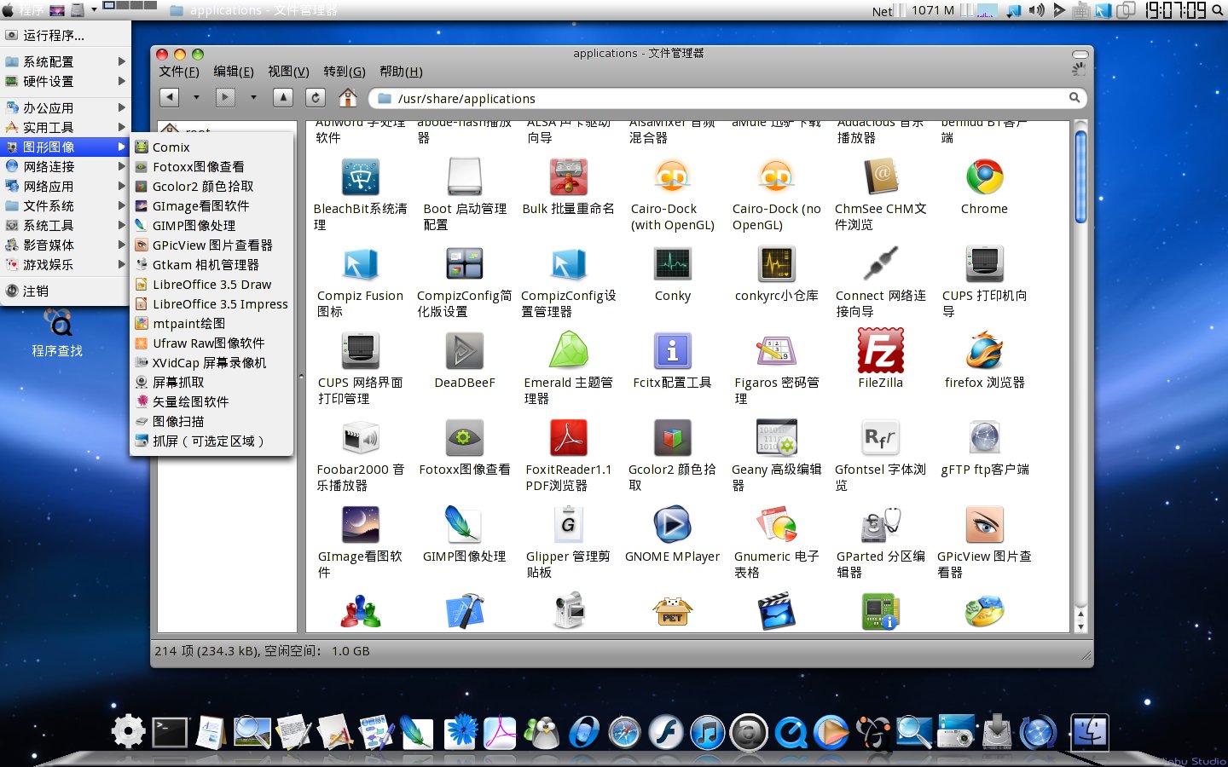
Task: Click the Boot 启动管理配置 icon
Action: click(465, 177)
